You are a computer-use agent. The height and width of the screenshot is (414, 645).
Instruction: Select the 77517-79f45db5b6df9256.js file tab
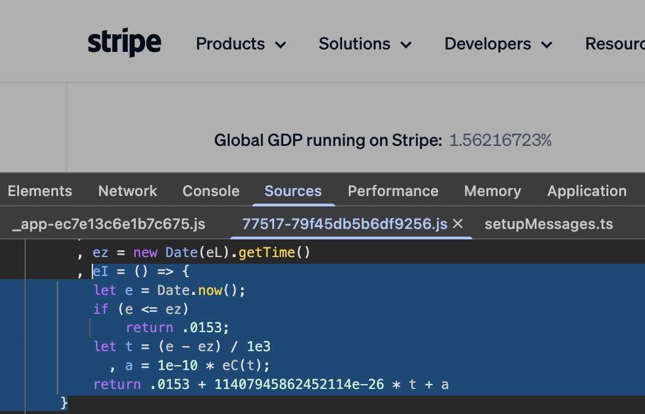tap(345, 224)
